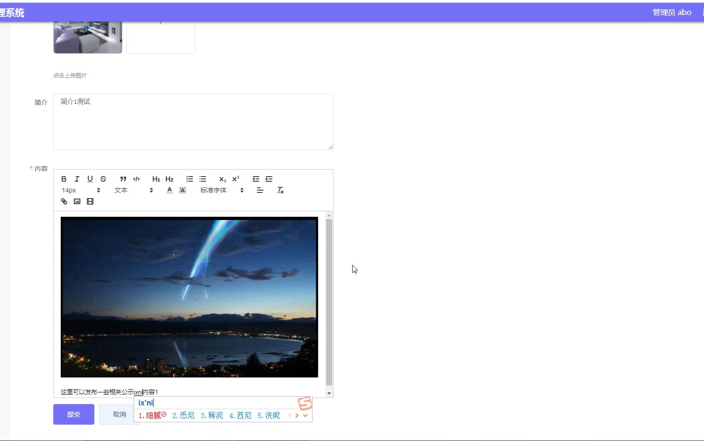The image size is (704, 441).
Task: Open the 文本 paragraph style dropdown
Action: click(x=134, y=190)
